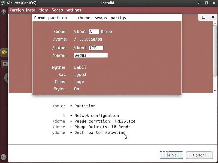Click the input field containing A

[94, 32]
